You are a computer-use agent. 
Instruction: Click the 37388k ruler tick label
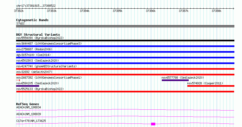click(216, 11)
